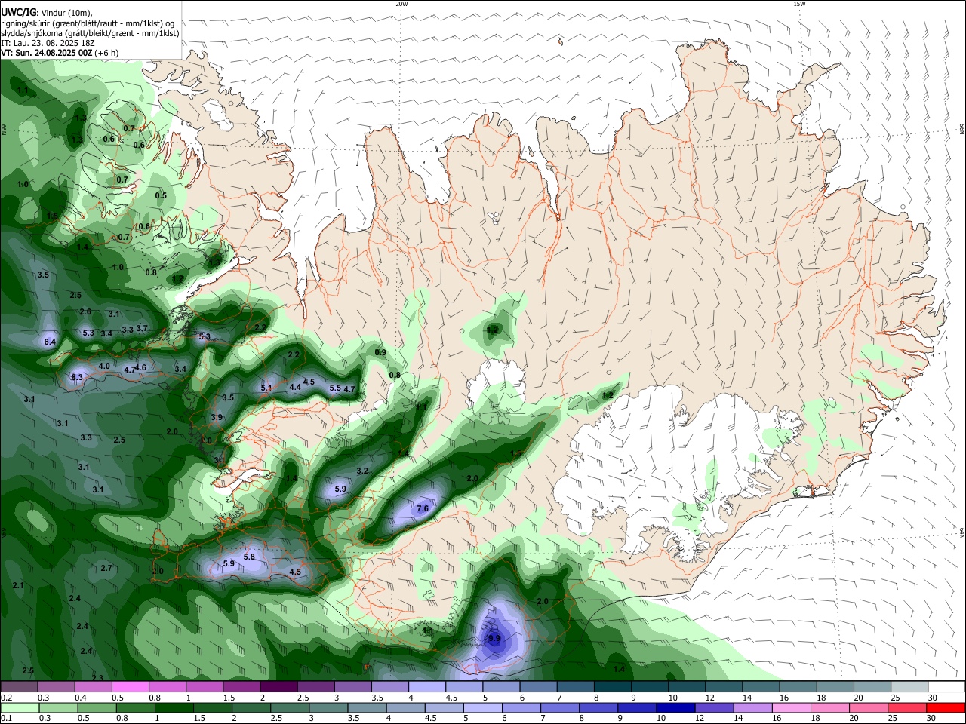
Task: Click the 3.9 precipitation value label
Action: click(217, 417)
